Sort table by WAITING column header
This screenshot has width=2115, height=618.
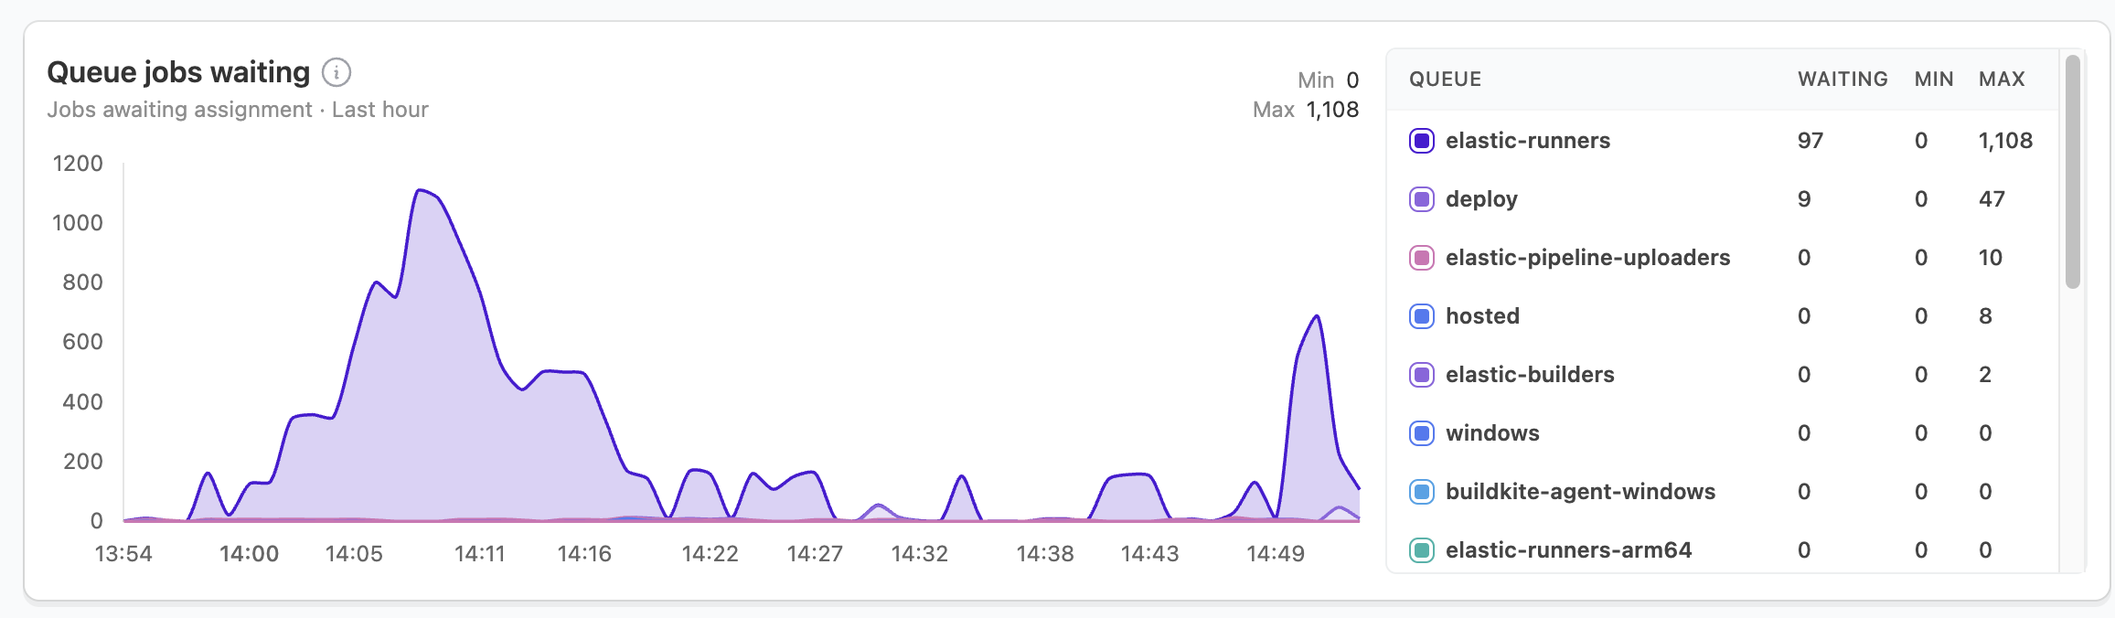click(x=1842, y=80)
